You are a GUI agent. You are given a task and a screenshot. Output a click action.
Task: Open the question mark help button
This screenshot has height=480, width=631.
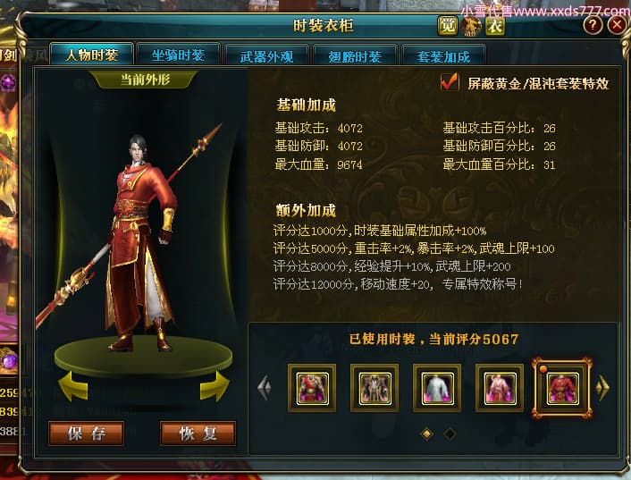point(593,25)
